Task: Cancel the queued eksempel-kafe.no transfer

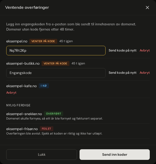Action: click(x=11, y=93)
